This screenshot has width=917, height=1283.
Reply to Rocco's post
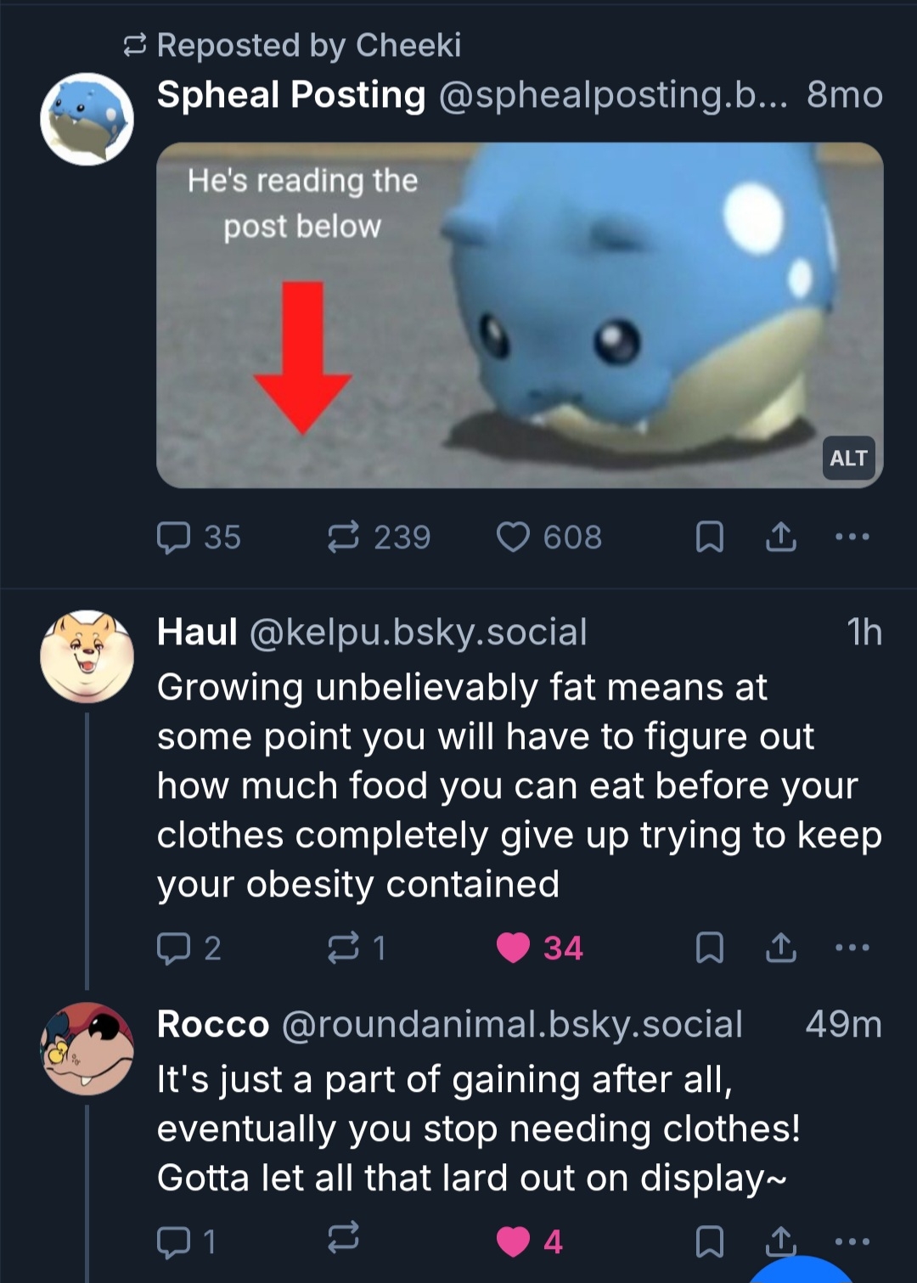(174, 1241)
